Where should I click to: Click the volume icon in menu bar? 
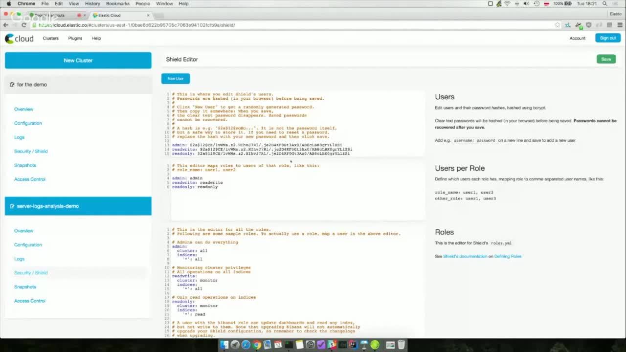click(x=526, y=3)
